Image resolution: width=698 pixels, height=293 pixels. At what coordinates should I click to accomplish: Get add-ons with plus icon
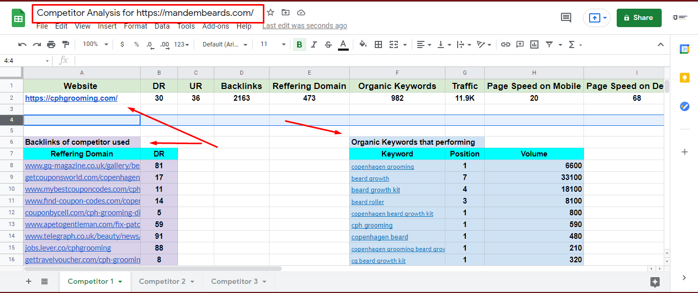point(684,152)
